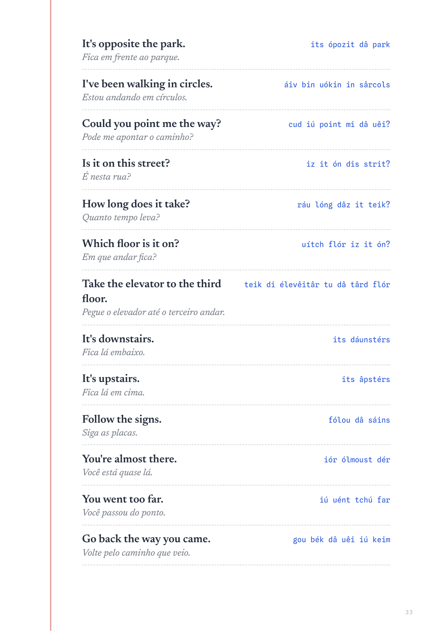Select translation "Pegue o elevador até o terceiro andar."
This screenshot has width=447, height=631.
tap(153, 313)
